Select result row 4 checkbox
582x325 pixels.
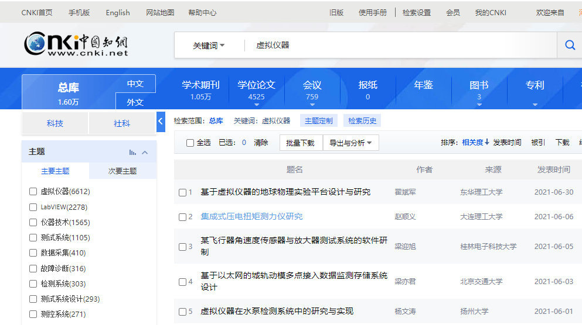(182, 282)
